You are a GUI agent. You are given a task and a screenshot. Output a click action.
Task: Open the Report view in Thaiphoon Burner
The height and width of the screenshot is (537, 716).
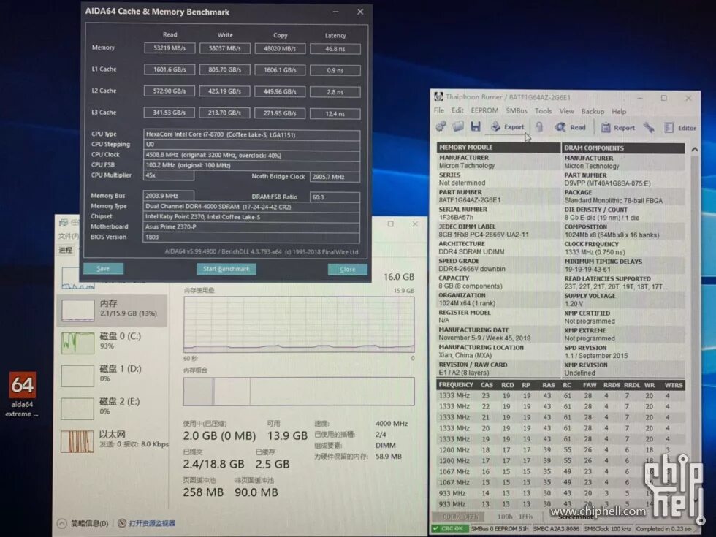(x=617, y=128)
